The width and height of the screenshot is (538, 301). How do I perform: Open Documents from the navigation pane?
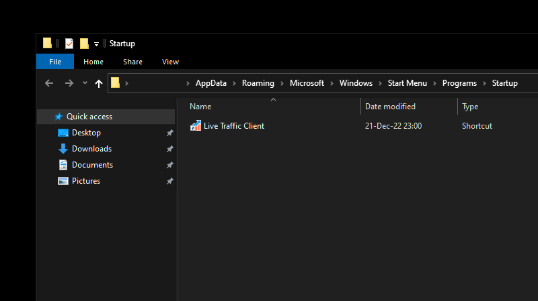click(x=92, y=165)
